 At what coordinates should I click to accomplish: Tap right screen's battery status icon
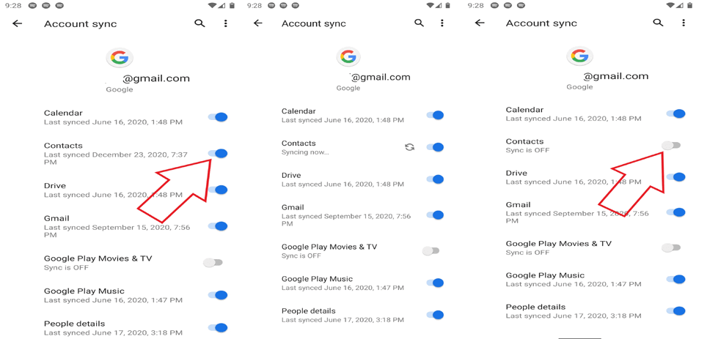690,5
